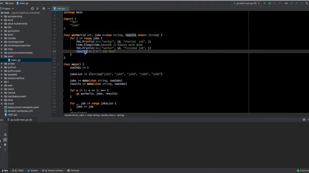Select main.go under the pool folder

pyautogui.click(x=16, y=60)
